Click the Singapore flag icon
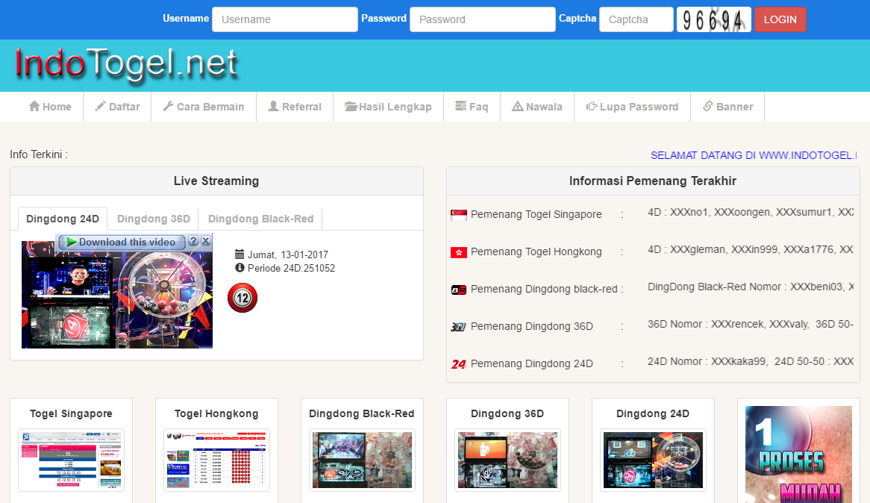 click(458, 215)
